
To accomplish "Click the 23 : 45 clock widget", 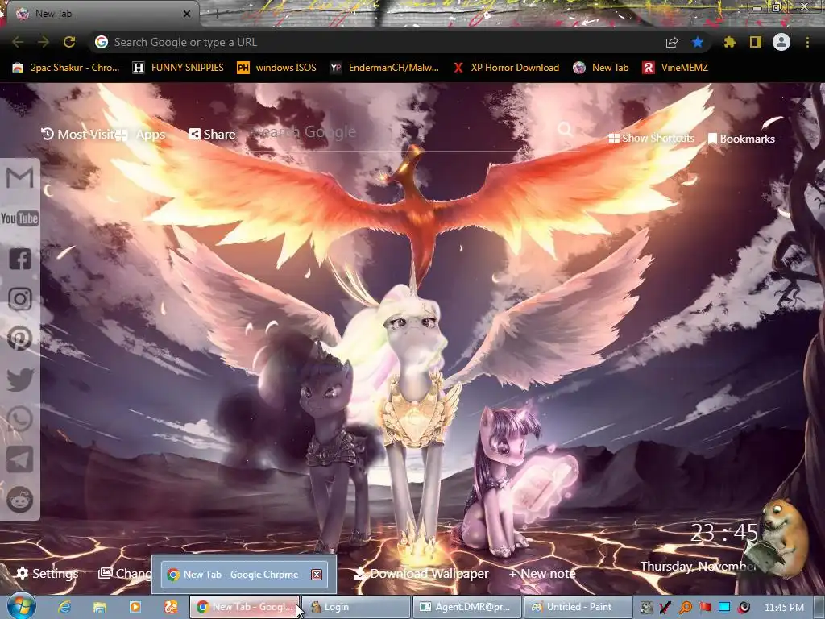I will (x=724, y=533).
